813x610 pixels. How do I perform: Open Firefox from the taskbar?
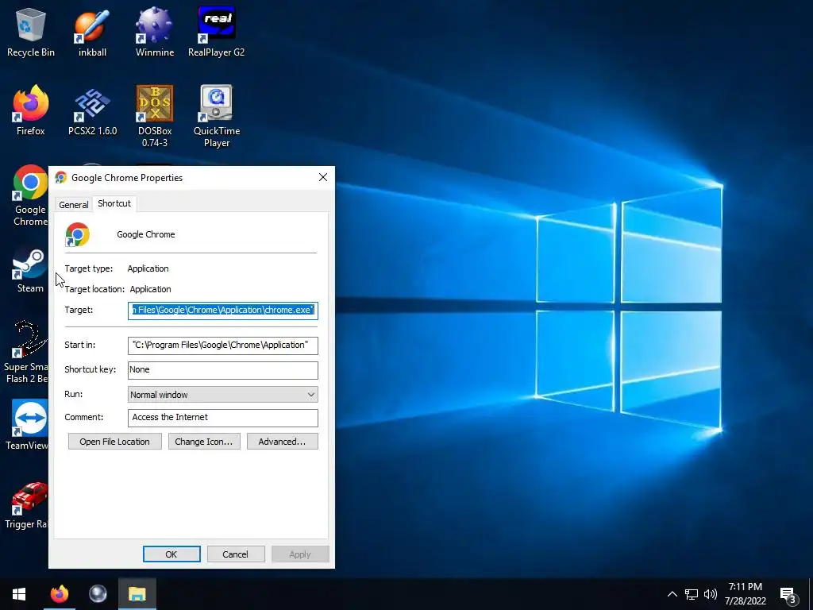point(59,594)
